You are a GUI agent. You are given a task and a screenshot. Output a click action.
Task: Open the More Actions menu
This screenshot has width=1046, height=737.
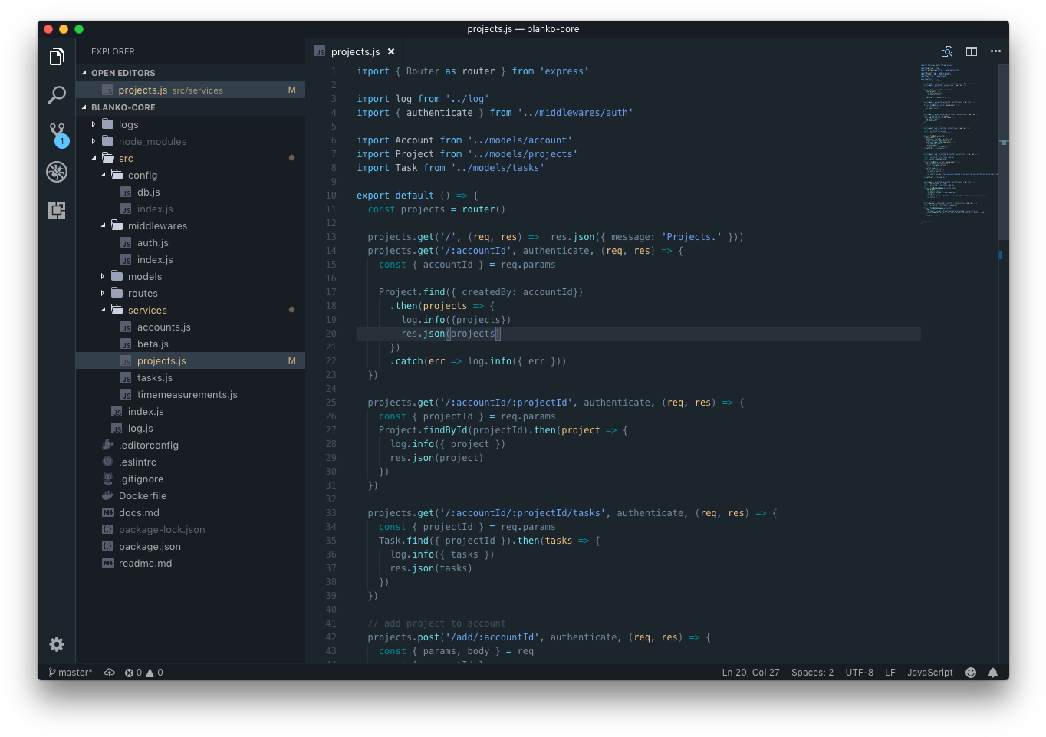(995, 51)
